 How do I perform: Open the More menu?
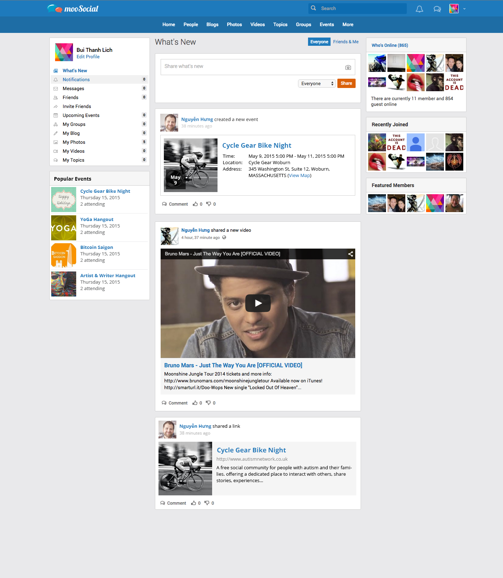[x=348, y=25]
